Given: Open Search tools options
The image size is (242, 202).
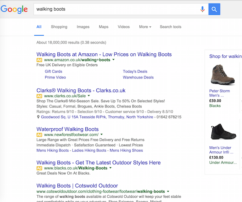Looking at the screenshot, I should pyautogui.click(x=170, y=27).
